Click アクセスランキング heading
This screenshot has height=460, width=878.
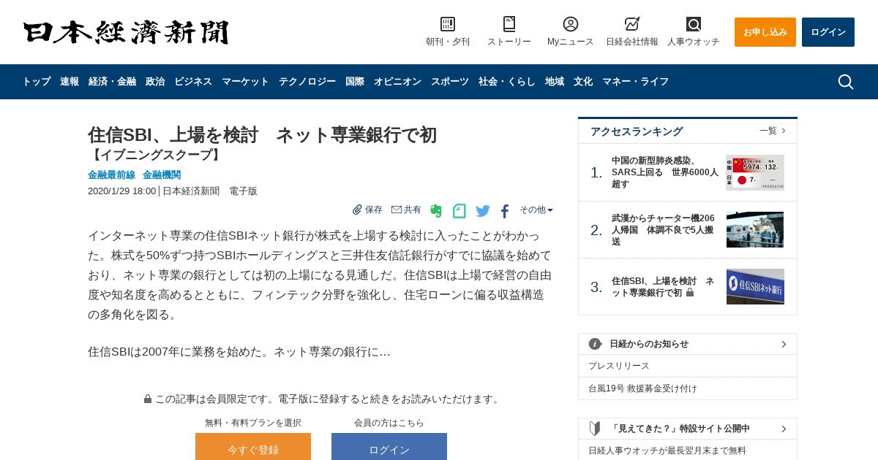point(637,131)
